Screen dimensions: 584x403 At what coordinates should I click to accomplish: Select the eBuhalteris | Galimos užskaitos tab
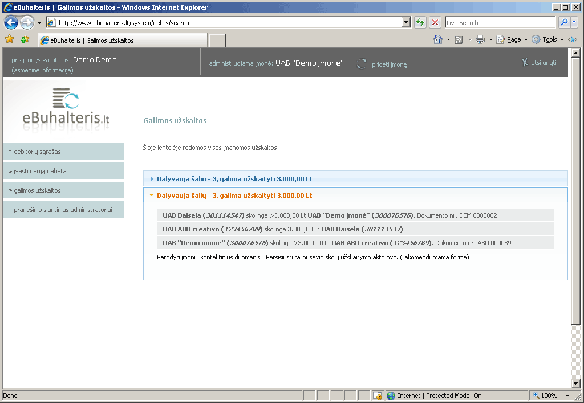[x=123, y=40]
